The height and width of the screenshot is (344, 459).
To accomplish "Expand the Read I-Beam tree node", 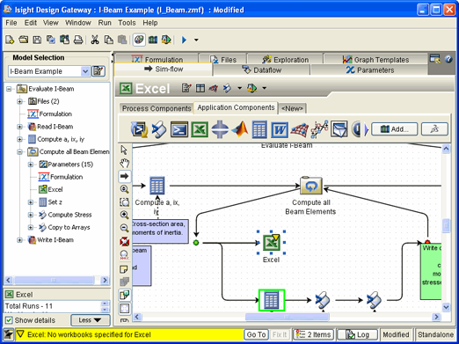I will click(x=19, y=127).
